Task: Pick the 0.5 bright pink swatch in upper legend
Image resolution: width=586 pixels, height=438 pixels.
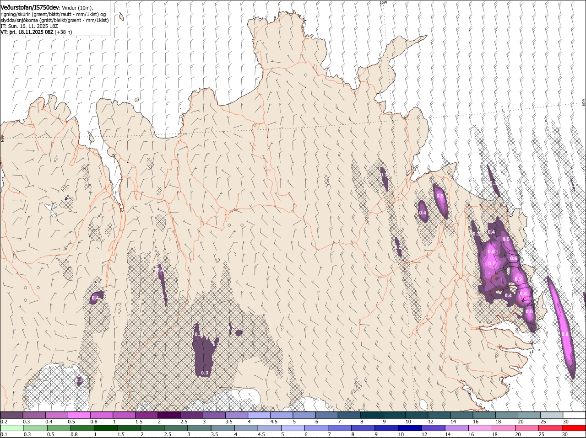Action: pos(79,415)
